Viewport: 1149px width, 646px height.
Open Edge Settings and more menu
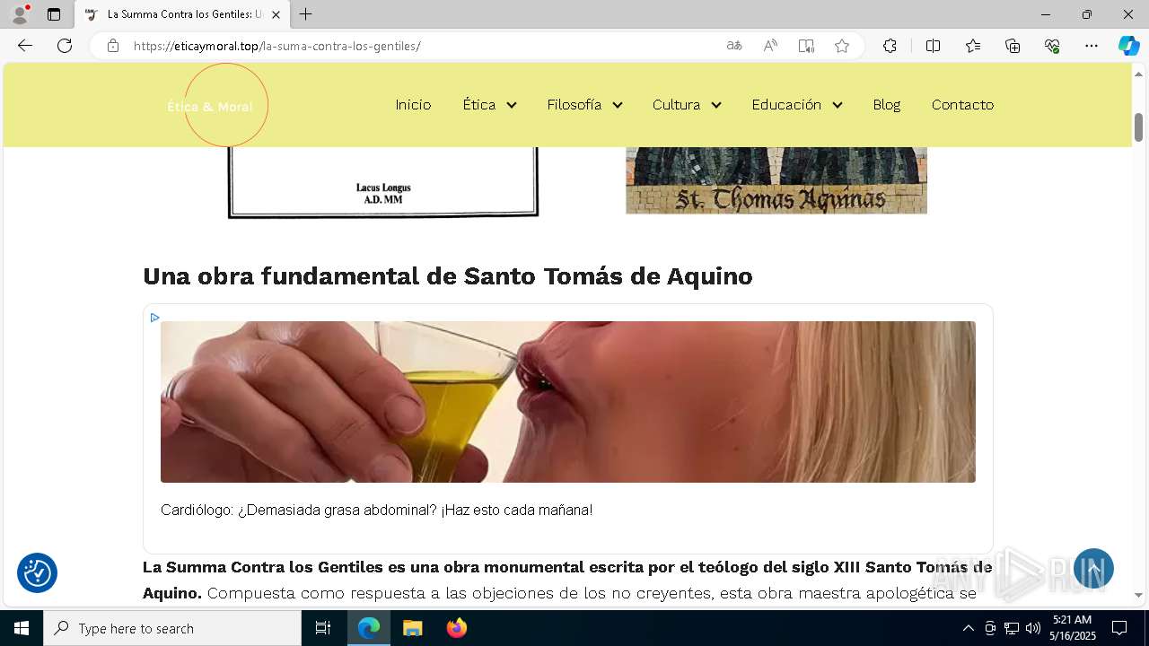[x=1092, y=46]
